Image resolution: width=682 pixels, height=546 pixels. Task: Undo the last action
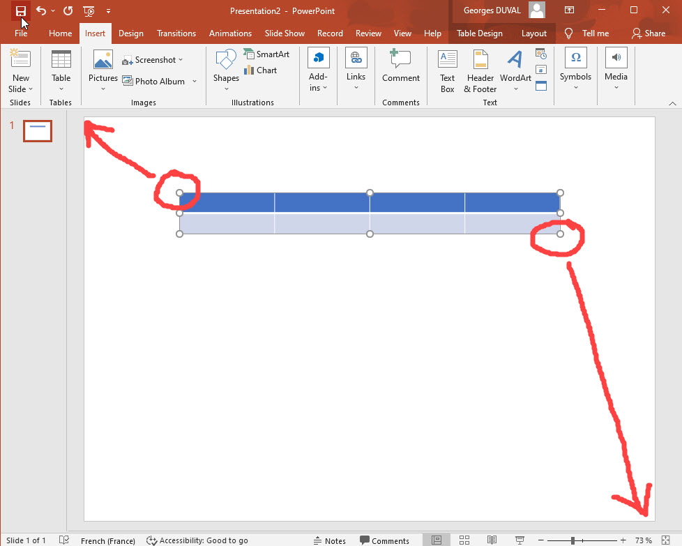click(x=41, y=10)
